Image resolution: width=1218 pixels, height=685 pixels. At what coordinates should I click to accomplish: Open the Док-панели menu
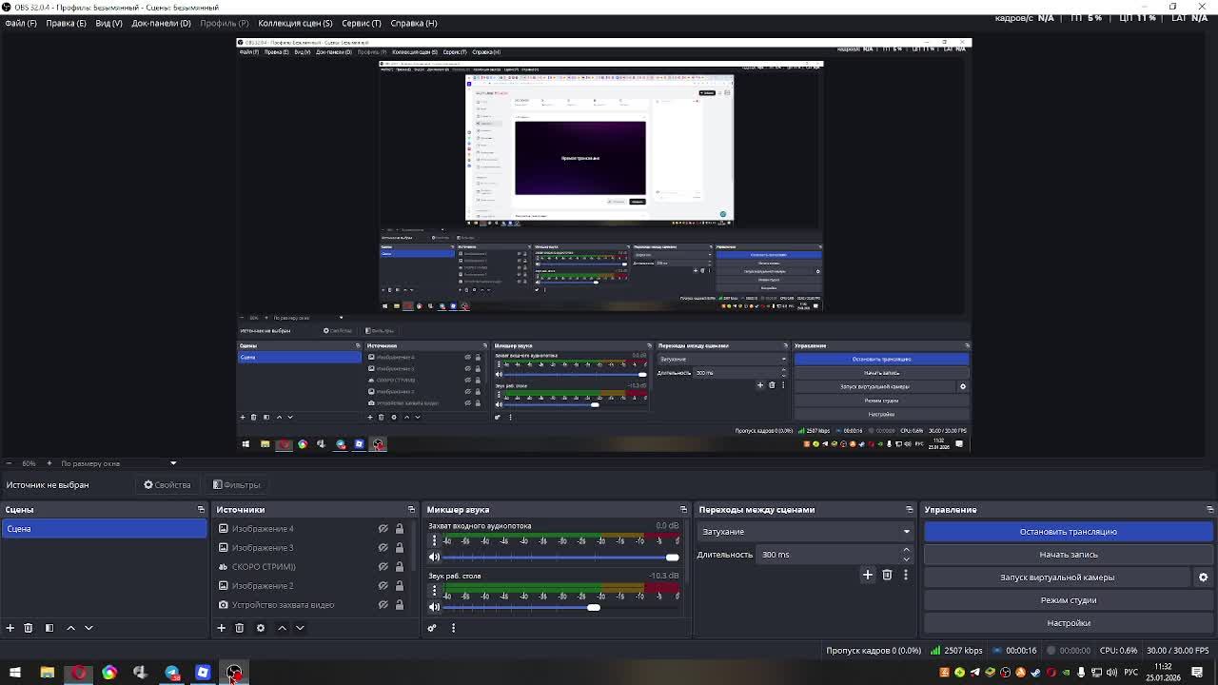pyautogui.click(x=161, y=23)
